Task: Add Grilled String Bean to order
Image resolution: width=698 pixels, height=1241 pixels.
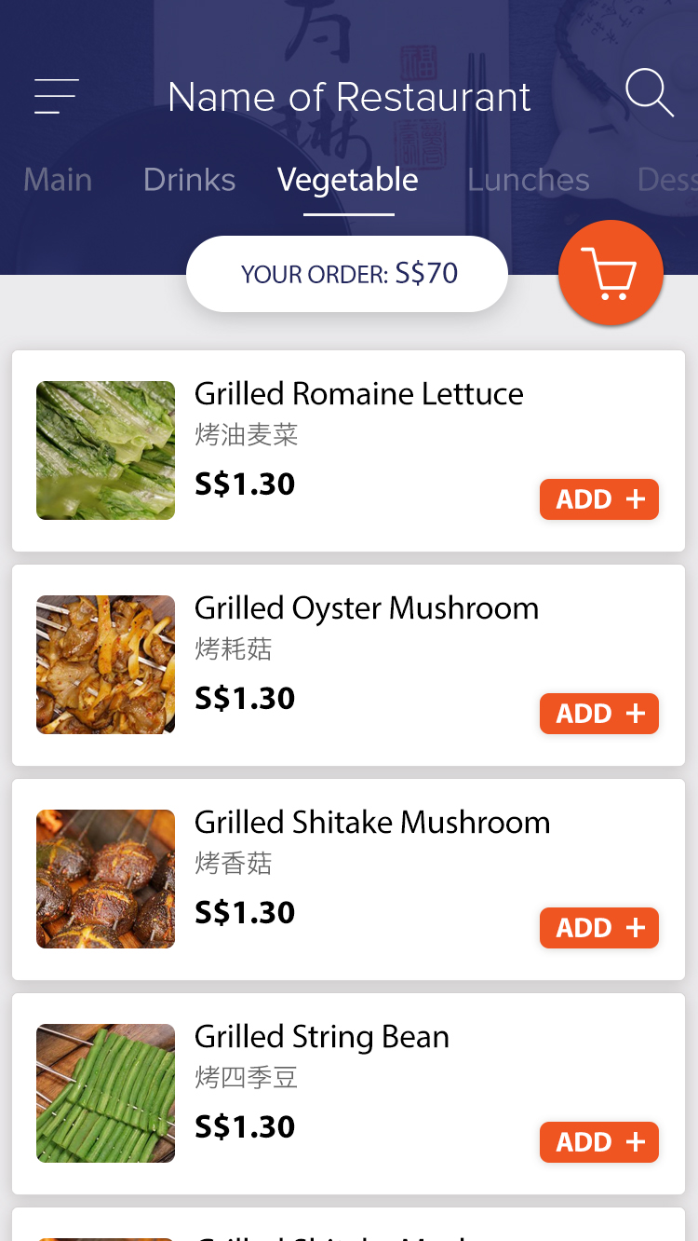Action: click(599, 1142)
